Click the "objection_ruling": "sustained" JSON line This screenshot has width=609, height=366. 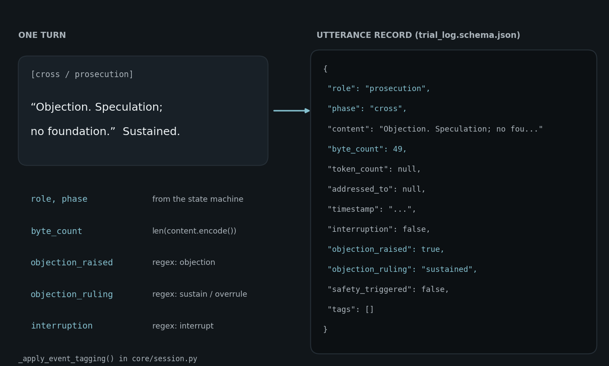pyautogui.click(x=403, y=270)
